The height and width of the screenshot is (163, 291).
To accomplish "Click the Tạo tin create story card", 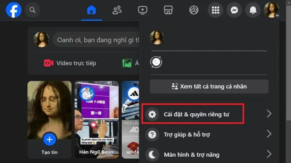I will [x=49, y=120].
